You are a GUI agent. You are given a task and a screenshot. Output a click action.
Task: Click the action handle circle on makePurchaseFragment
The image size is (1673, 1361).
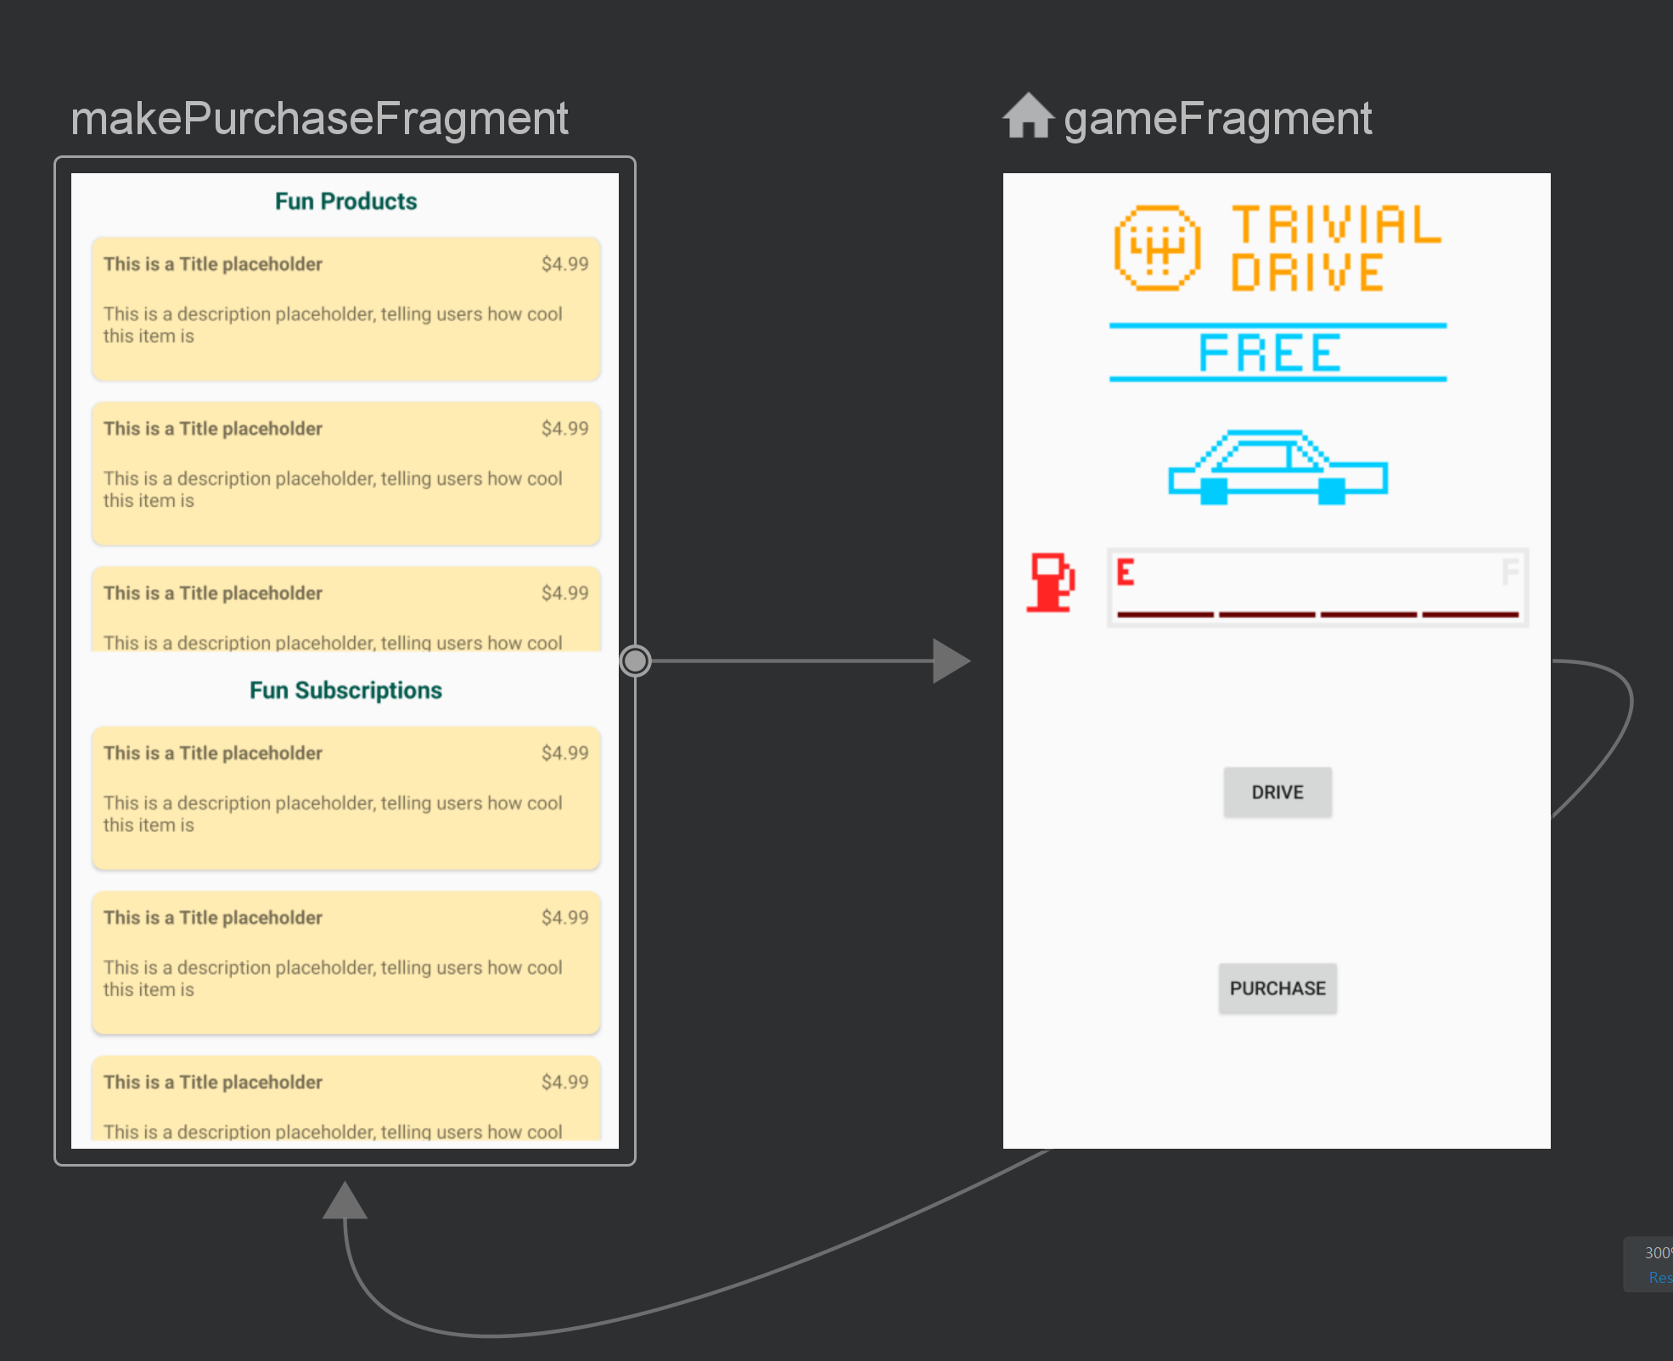click(635, 661)
